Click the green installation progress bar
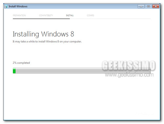 (x=82, y=71)
